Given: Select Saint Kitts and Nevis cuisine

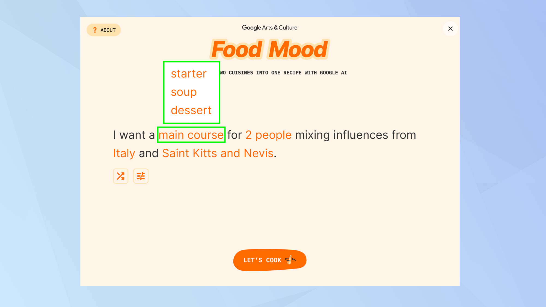Looking at the screenshot, I should pos(218,153).
